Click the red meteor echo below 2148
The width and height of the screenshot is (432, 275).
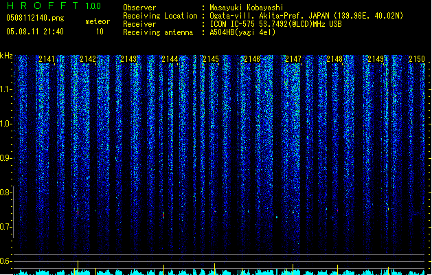point(337,210)
